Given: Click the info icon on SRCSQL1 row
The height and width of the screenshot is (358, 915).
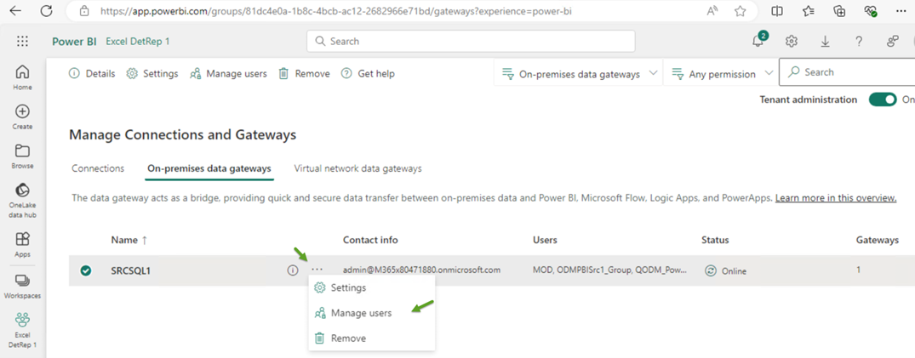Looking at the screenshot, I should pyautogui.click(x=292, y=270).
